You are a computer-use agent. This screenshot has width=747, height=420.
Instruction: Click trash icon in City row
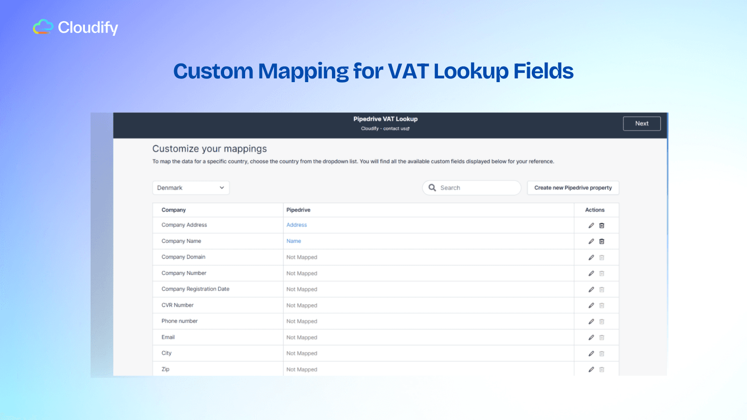(x=602, y=354)
